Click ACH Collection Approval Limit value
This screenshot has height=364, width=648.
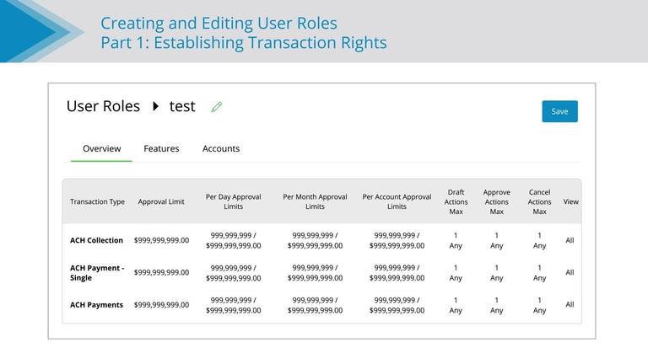(161, 240)
